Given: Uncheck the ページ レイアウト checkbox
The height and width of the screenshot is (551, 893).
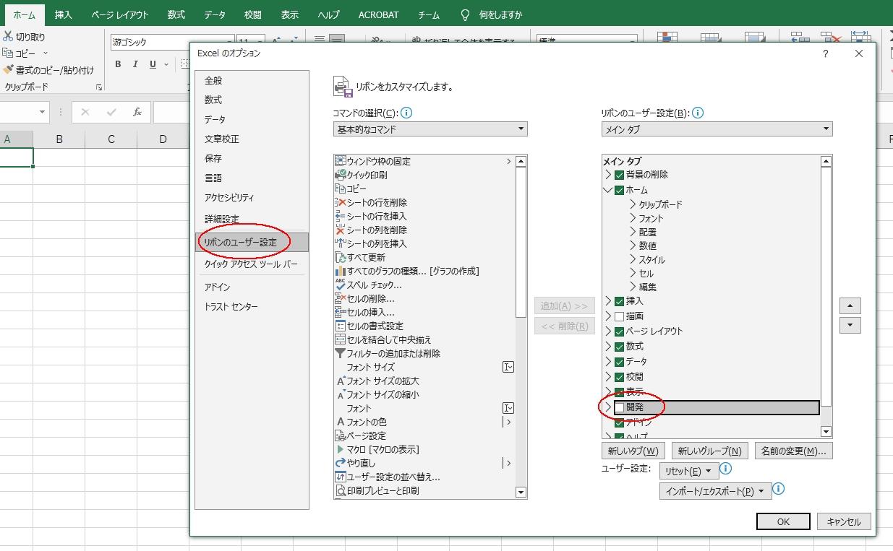Looking at the screenshot, I should click(x=620, y=331).
